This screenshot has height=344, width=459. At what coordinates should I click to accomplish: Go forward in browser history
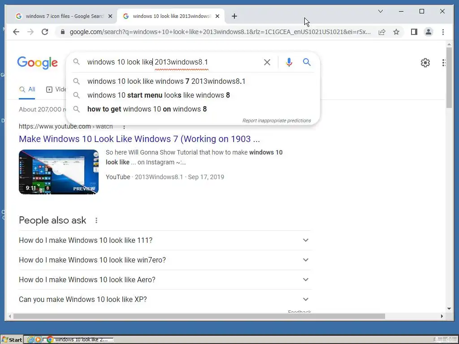30,32
